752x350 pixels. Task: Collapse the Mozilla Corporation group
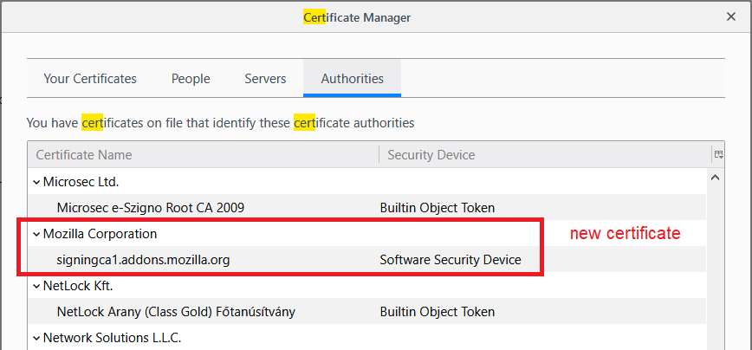[36, 234]
